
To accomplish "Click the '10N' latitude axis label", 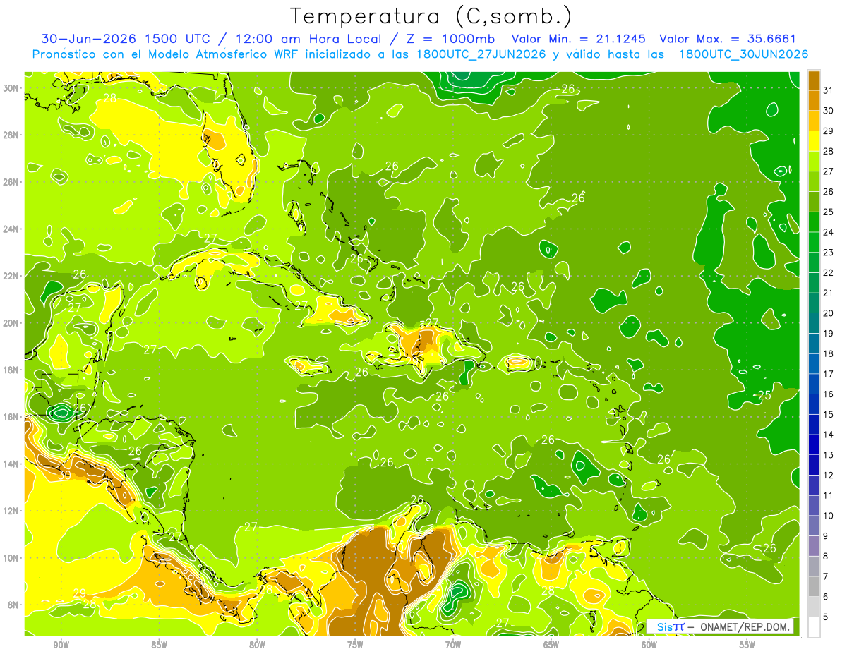I will point(12,557).
